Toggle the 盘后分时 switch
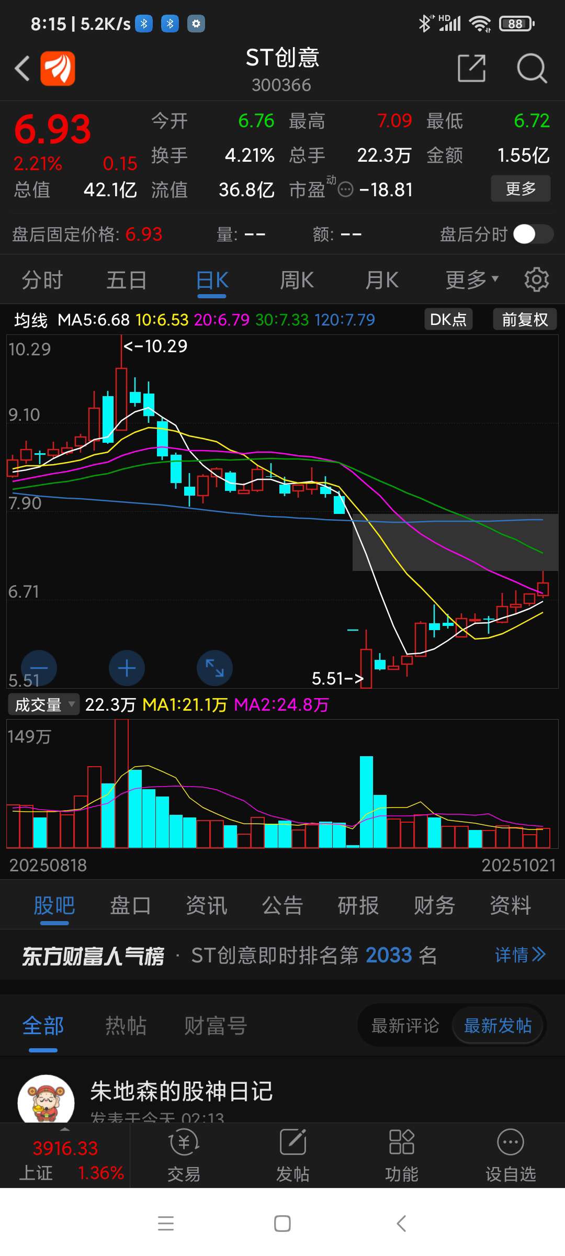565x1256 pixels. (533, 234)
